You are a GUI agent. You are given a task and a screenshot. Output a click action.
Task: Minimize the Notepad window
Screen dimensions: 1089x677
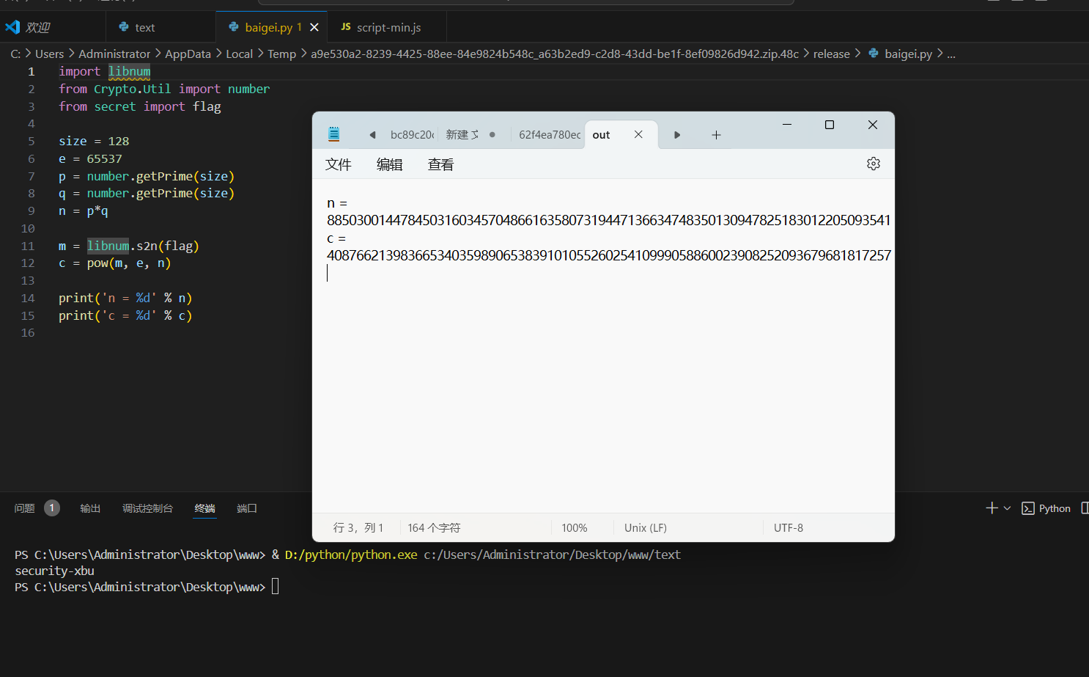[787, 125]
